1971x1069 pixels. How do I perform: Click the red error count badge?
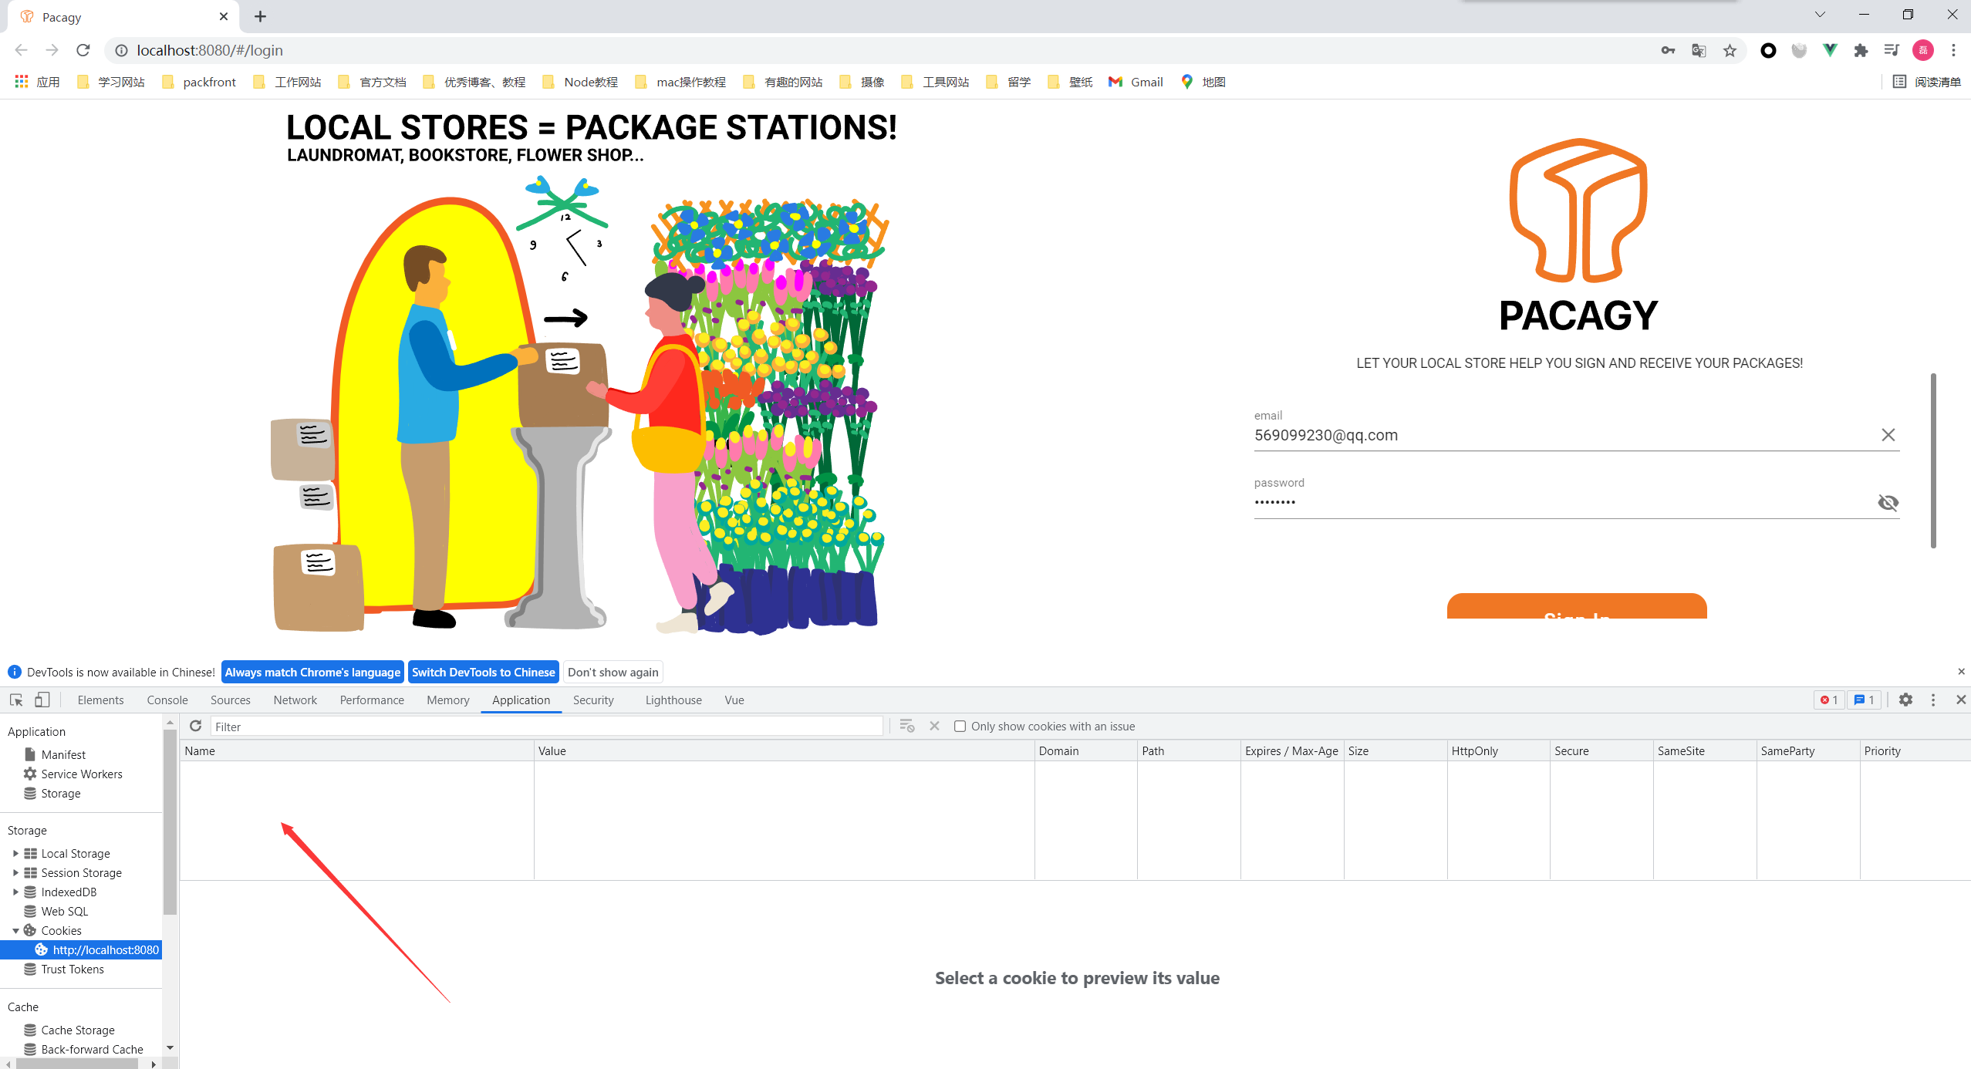coord(1829,700)
